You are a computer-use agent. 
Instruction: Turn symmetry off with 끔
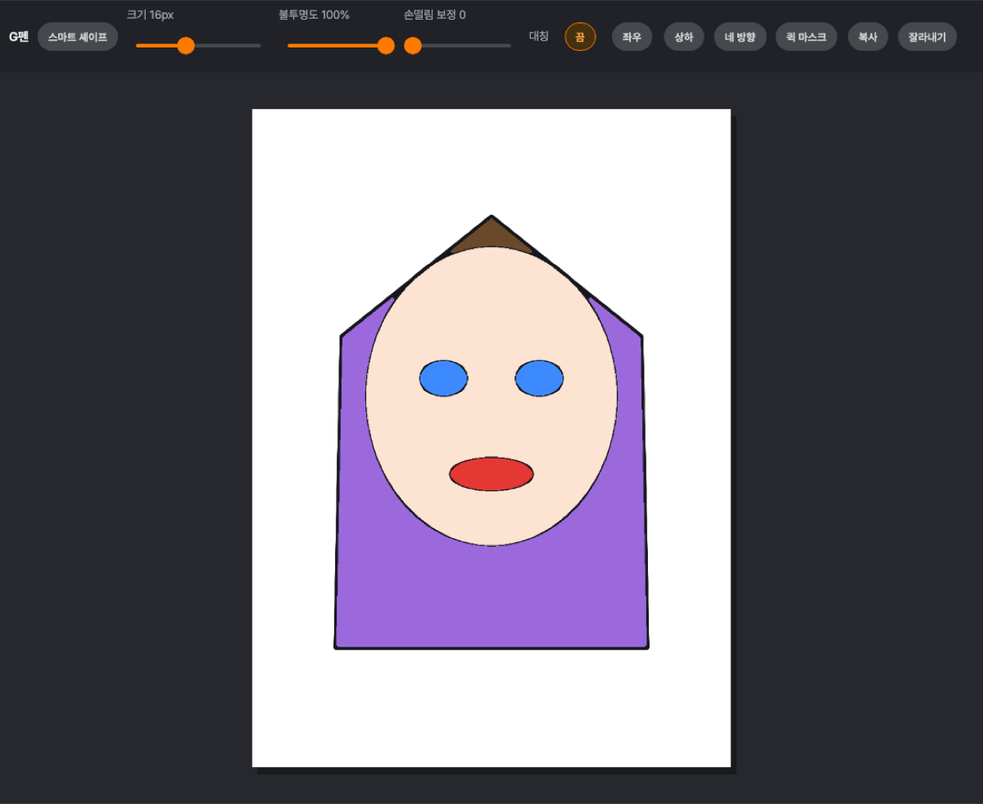coord(580,37)
